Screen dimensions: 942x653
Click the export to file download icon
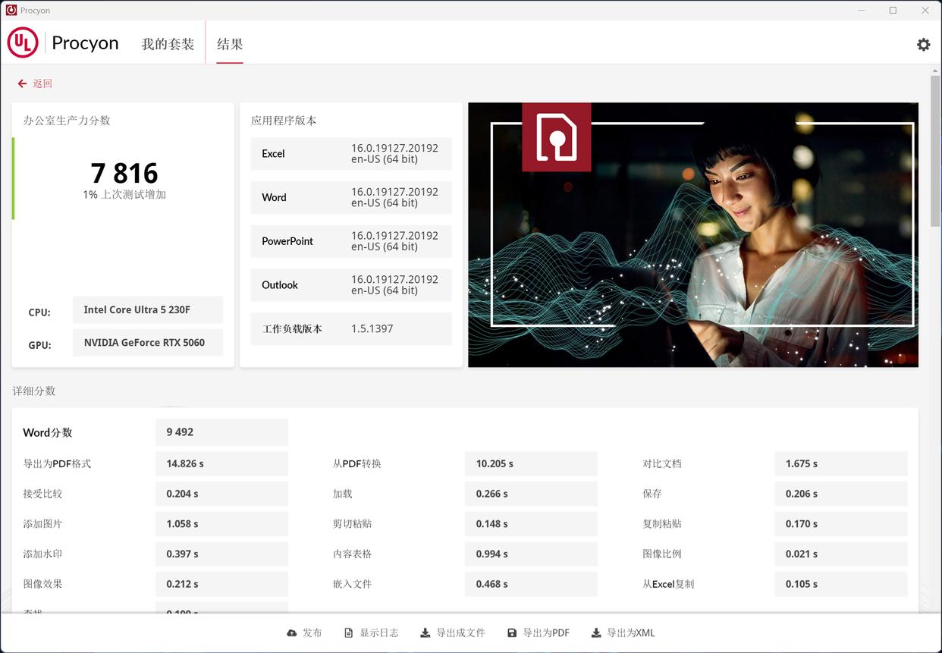pos(425,633)
